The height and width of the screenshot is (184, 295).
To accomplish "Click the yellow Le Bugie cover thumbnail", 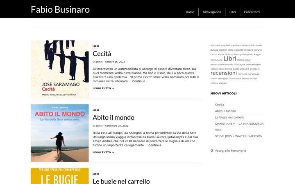I will click(x=60, y=176).
